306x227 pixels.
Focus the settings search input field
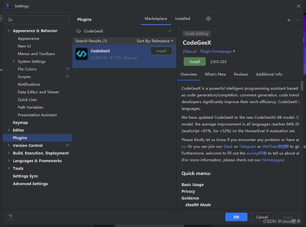(37, 20)
